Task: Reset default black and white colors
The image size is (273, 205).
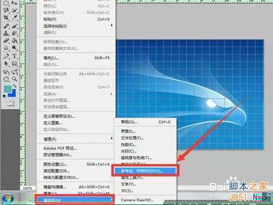Action: [4, 96]
